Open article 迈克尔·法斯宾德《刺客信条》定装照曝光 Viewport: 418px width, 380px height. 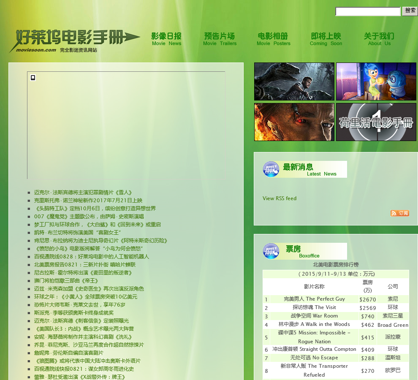[x=81, y=320]
